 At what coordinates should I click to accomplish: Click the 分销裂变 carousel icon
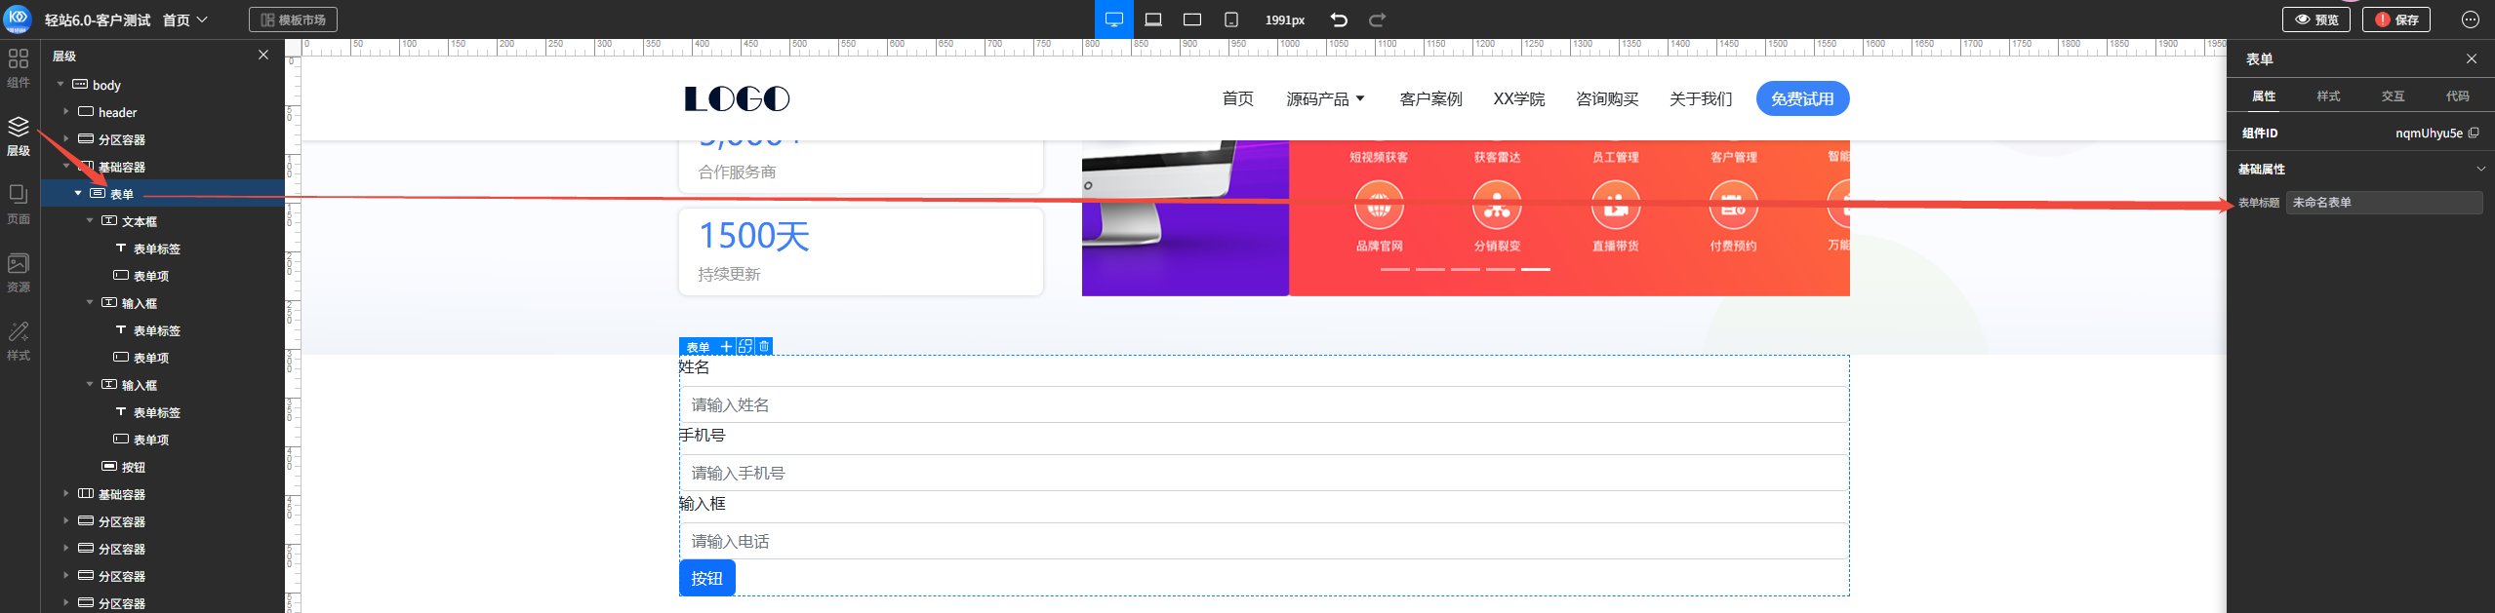coord(1497,206)
